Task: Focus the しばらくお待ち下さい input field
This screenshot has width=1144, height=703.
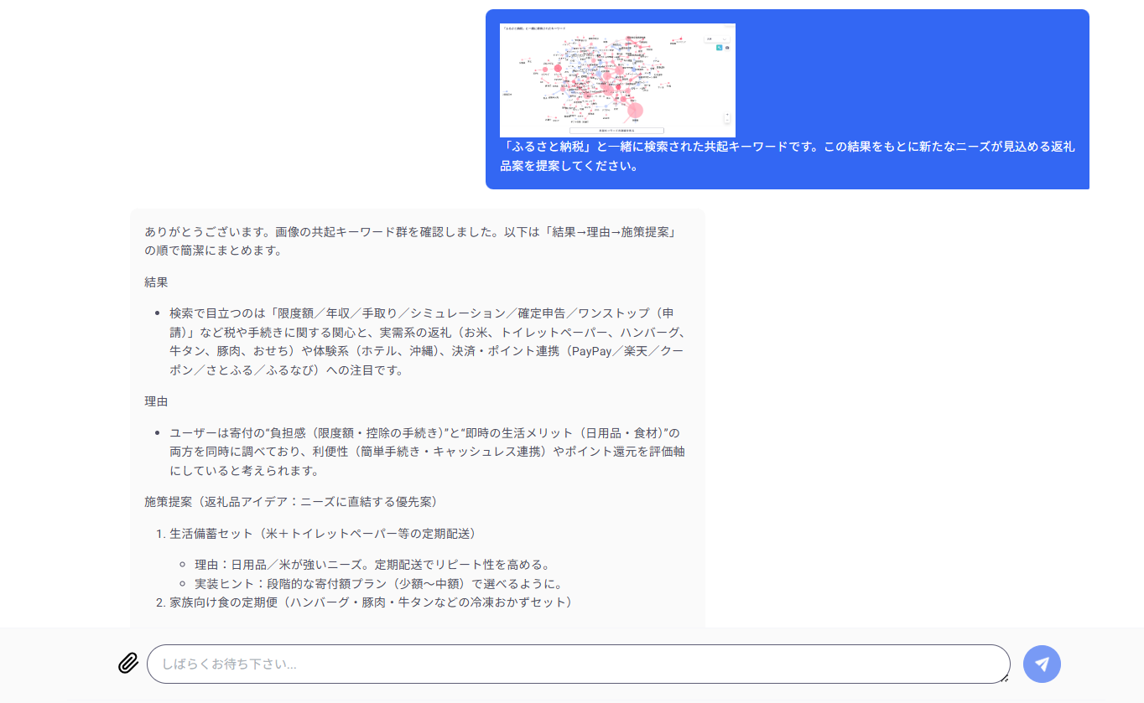Action: (579, 664)
